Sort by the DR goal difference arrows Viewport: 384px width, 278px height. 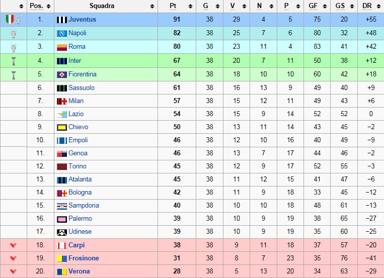coord(378,7)
